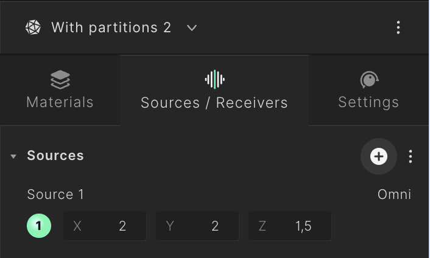
Task: Click the polyhedron model icon beside title
Action: coord(33,27)
